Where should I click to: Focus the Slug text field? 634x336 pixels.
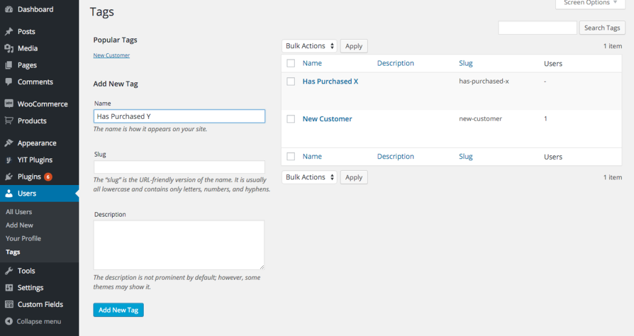pyautogui.click(x=179, y=167)
